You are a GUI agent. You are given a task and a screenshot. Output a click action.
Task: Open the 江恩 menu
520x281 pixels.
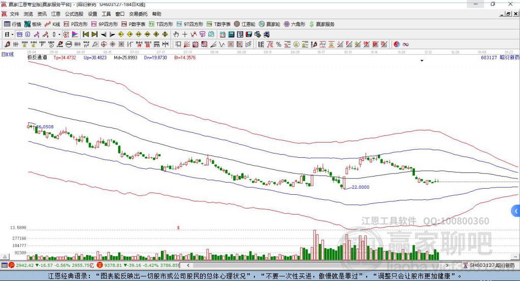[56, 14]
